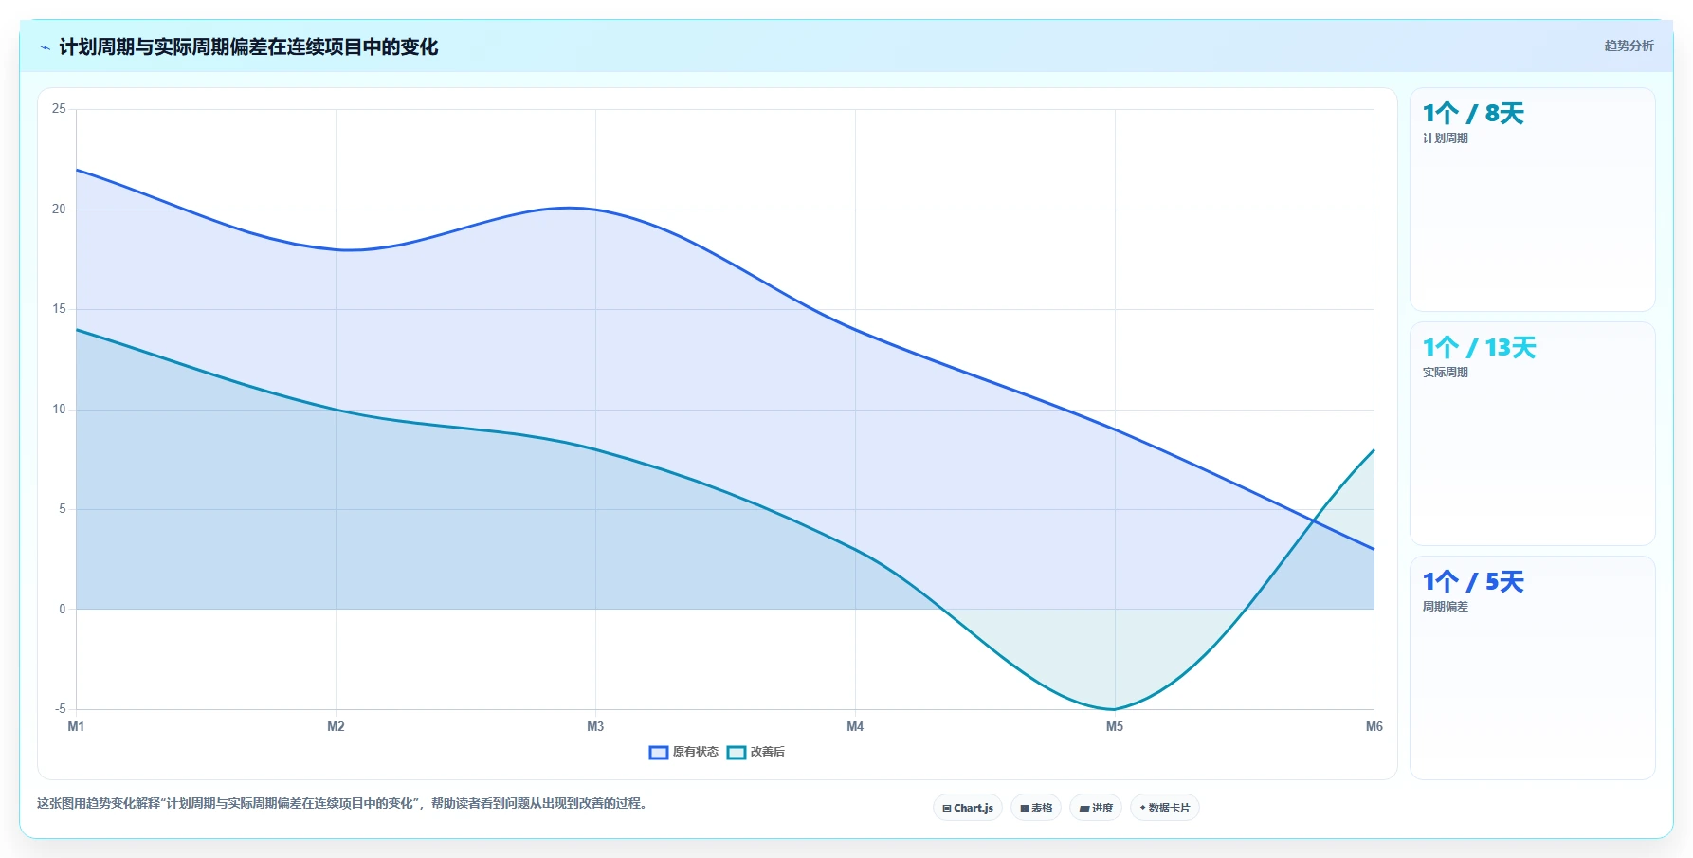
Task: Click the 20 y-axis value
Action: [59, 210]
